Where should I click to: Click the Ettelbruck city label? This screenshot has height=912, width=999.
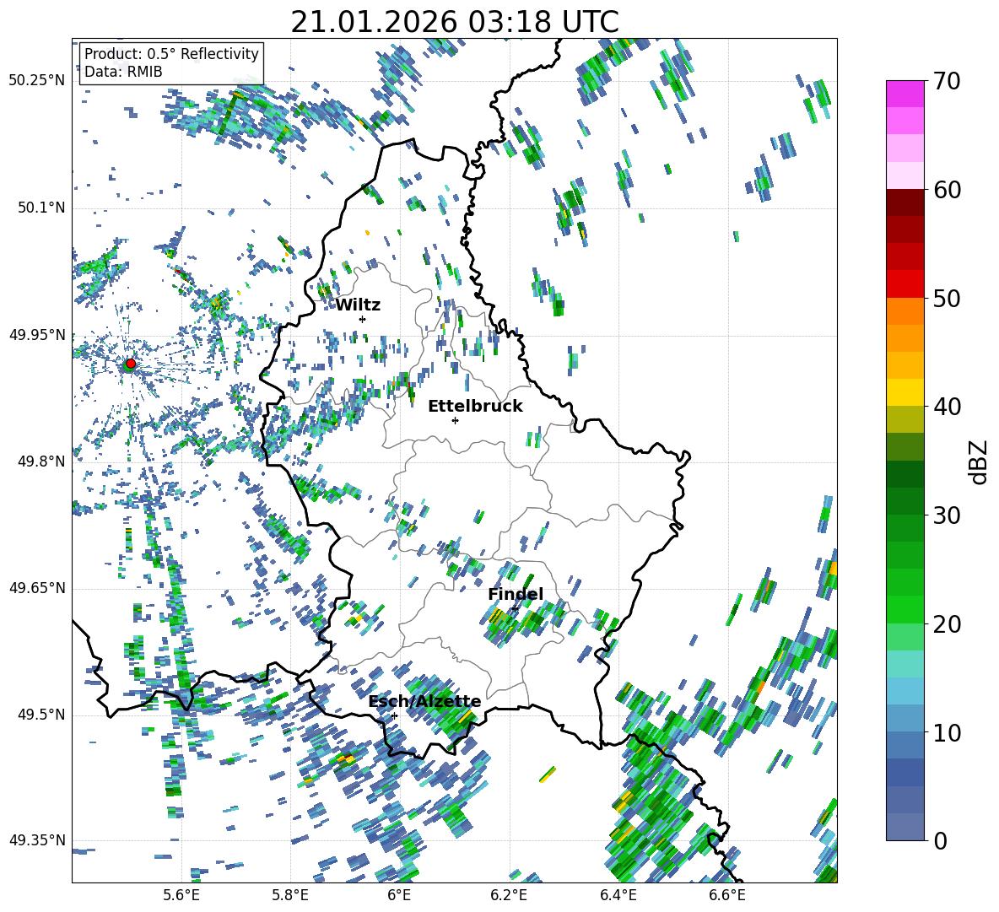coord(475,407)
